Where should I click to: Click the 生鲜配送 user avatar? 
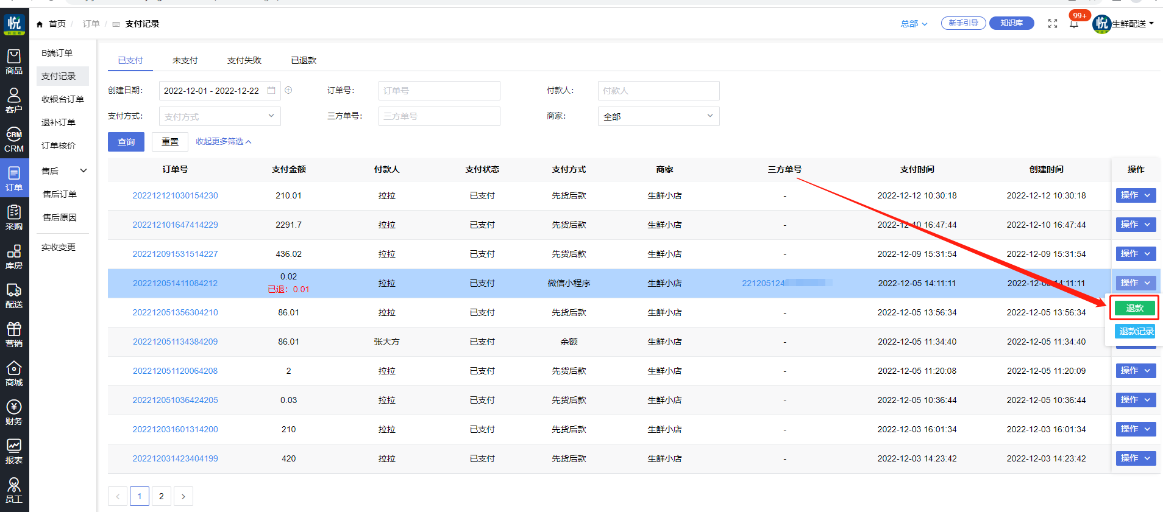[1101, 24]
